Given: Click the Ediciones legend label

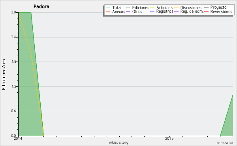Looking at the screenshot, I should tap(141, 7).
